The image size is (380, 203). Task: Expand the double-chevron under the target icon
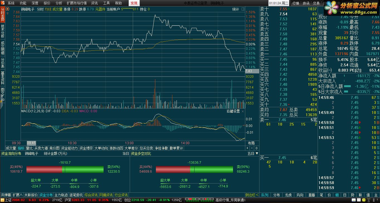(8, 13)
